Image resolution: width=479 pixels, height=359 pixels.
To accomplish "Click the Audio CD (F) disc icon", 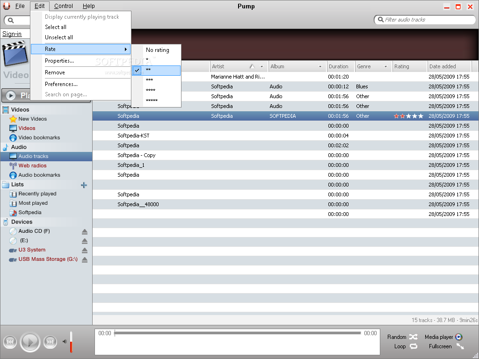I will tap(13, 231).
